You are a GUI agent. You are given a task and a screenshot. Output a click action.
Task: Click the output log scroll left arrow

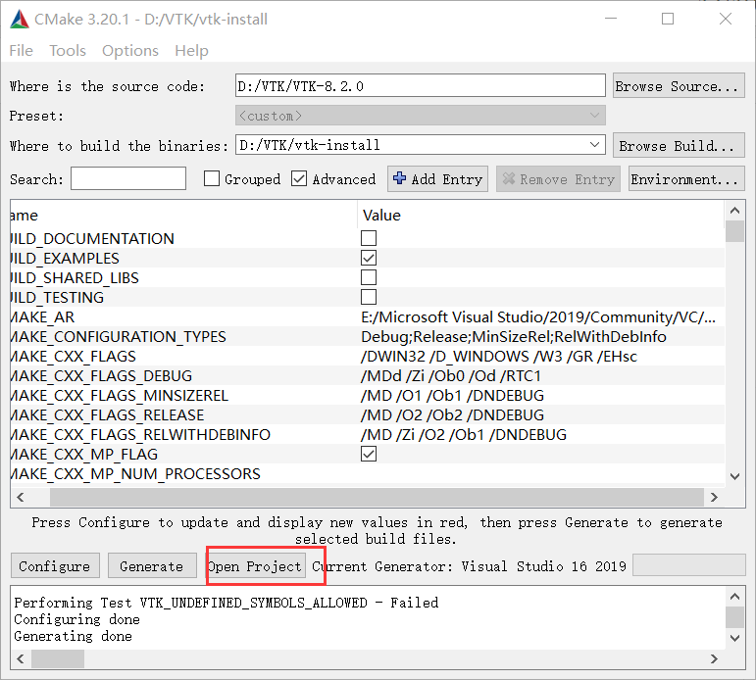pos(21,658)
